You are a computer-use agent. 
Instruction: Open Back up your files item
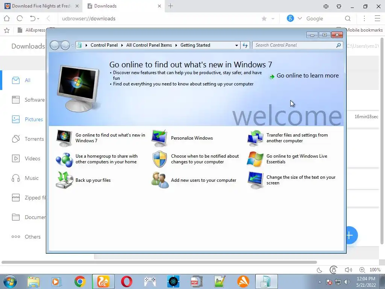click(83, 180)
